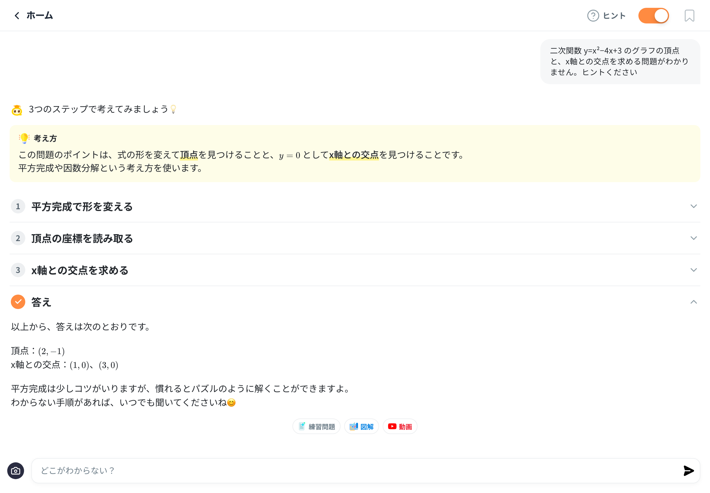
Task: Open camera to photograph a problem
Action: (15, 470)
